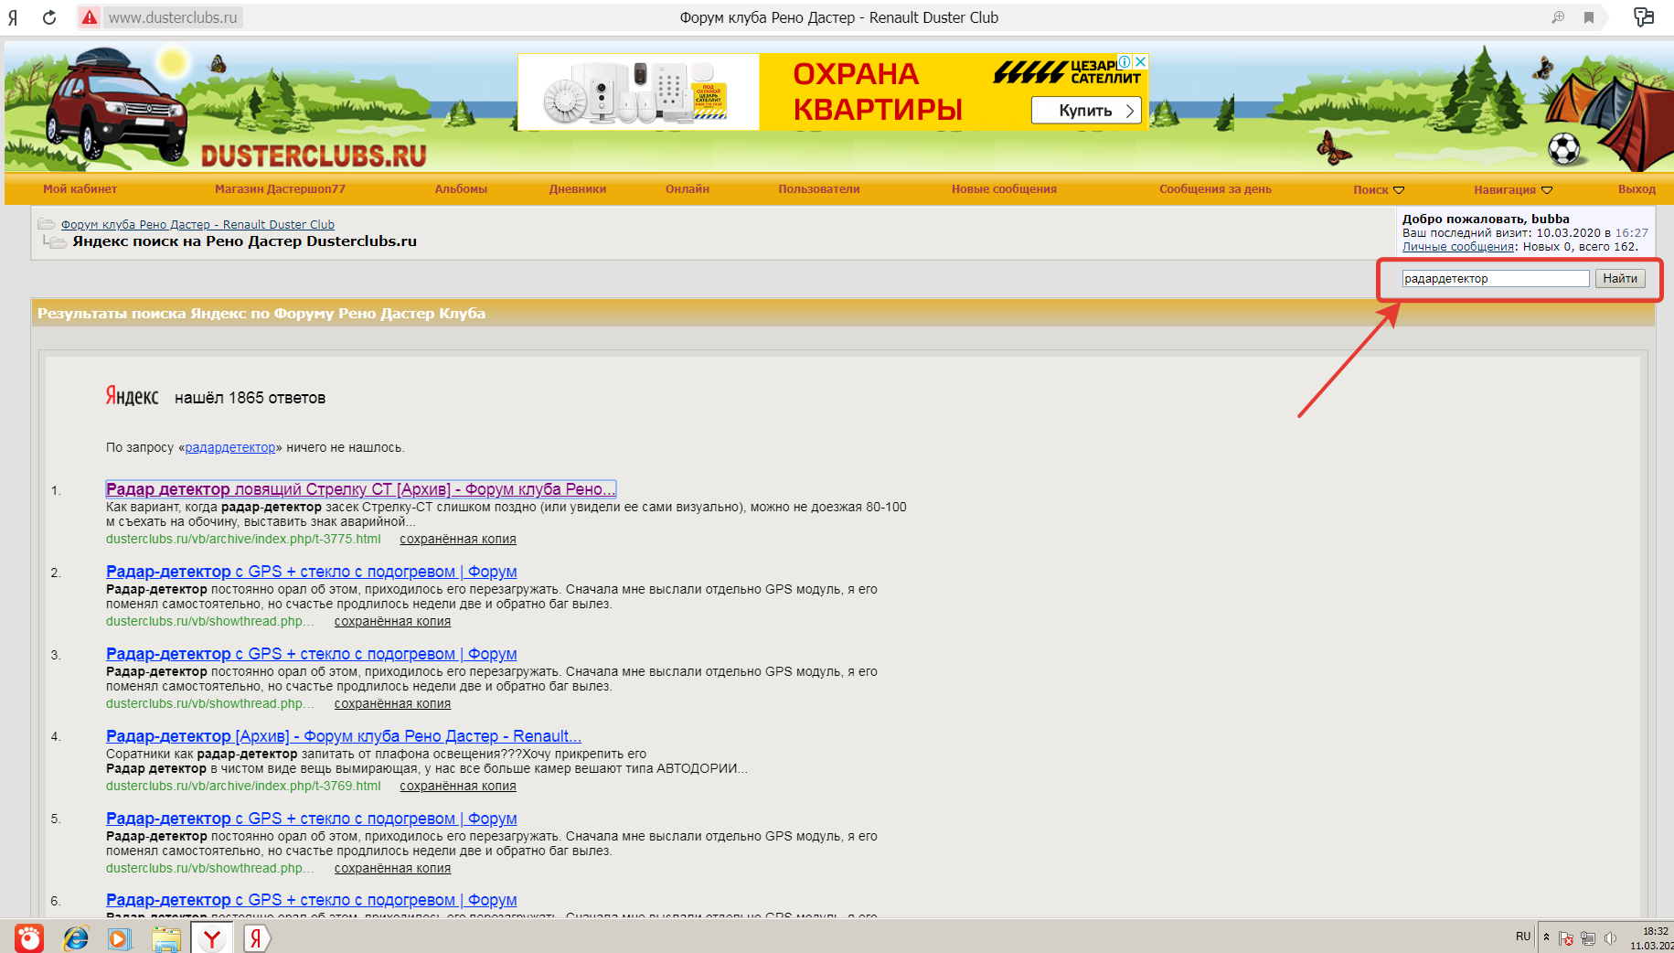Bookmark this page with bookmark icon
The image size is (1674, 953).
[1589, 17]
